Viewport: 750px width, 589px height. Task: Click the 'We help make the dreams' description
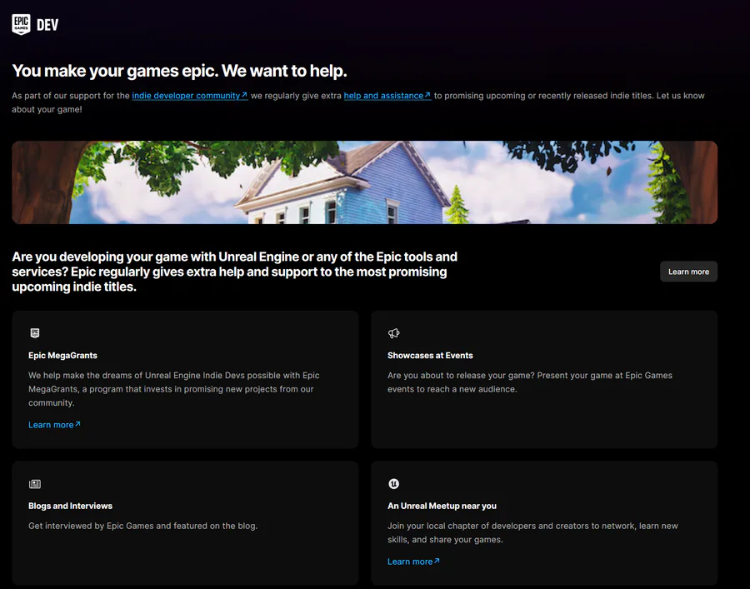(x=174, y=389)
